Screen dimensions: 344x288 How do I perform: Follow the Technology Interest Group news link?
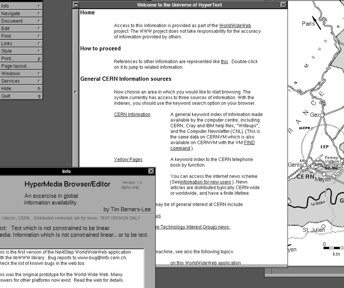pyautogui.click(x=192, y=227)
